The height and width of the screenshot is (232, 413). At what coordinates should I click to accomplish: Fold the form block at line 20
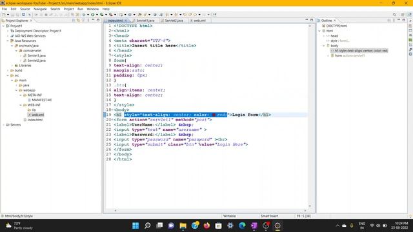112,120
